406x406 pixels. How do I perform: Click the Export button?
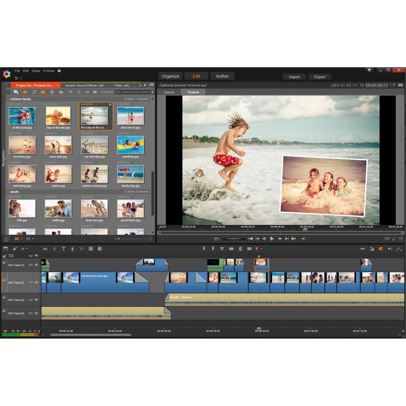(x=319, y=77)
